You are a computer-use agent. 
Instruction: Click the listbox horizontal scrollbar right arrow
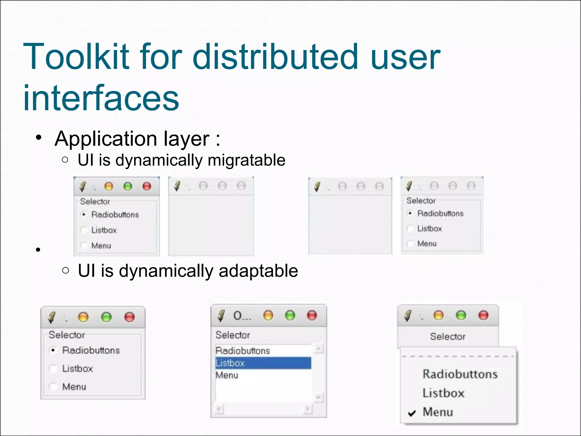[308, 409]
